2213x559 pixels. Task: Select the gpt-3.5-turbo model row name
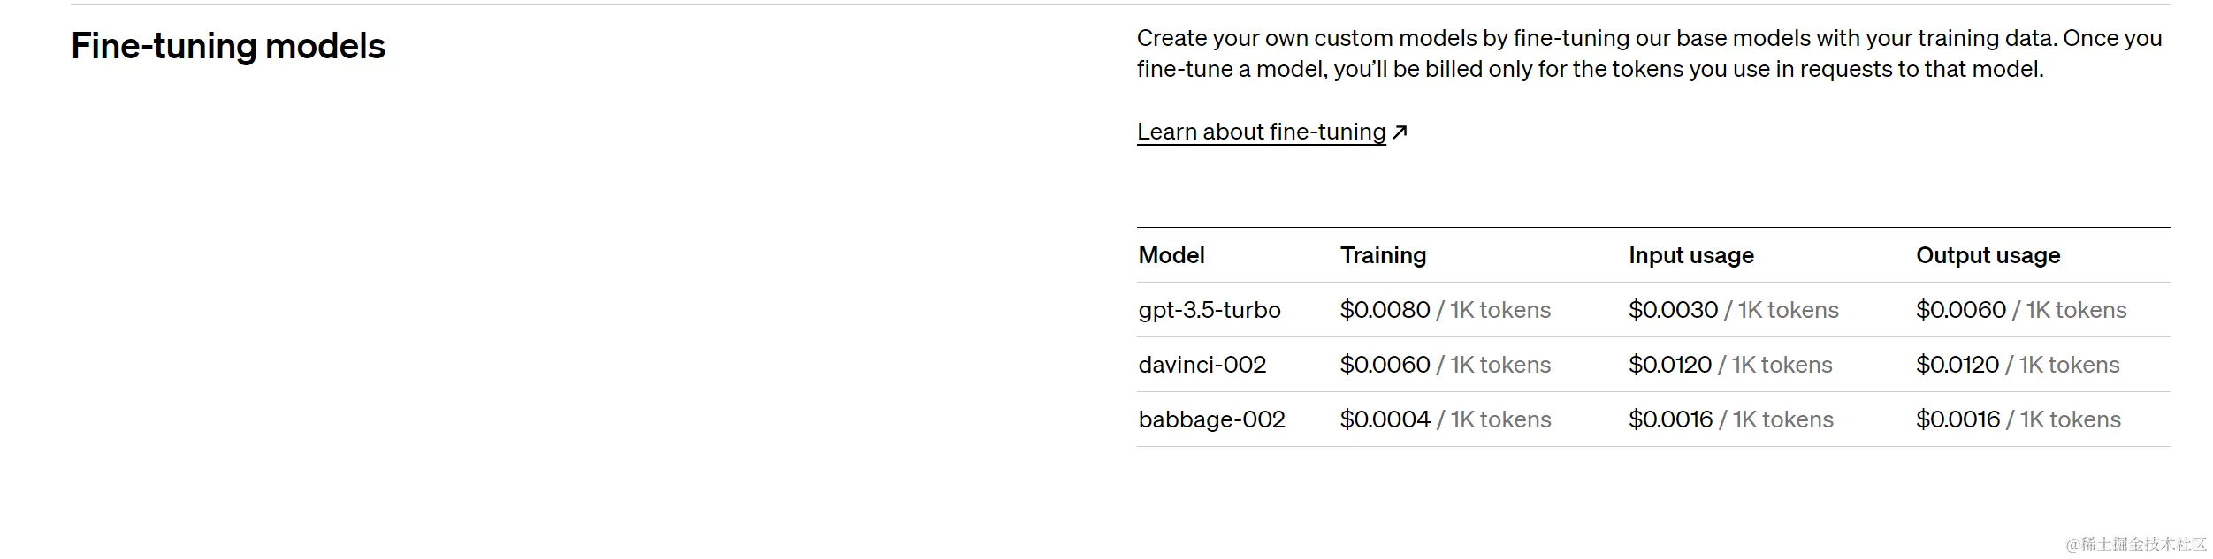tap(1209, 310)
